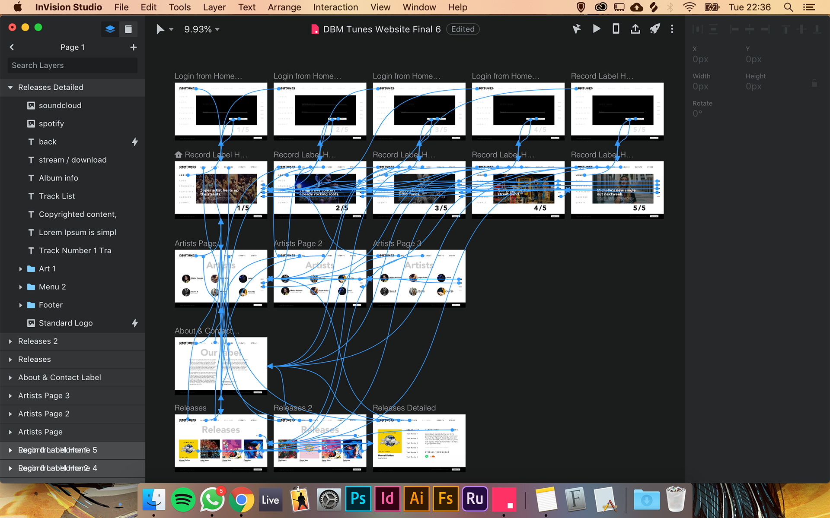Click the interaction bolt on Standard Logo
The image size is (830, 518).
pos(135,323)
